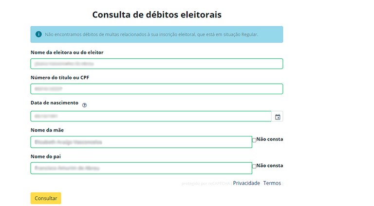
Task: Click the Nome da mãe label
Action: point(47,130)
